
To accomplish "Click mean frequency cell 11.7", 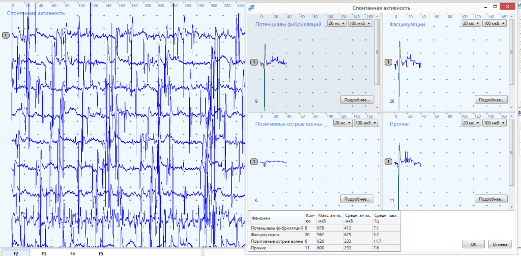I will [x=386, y=241].
